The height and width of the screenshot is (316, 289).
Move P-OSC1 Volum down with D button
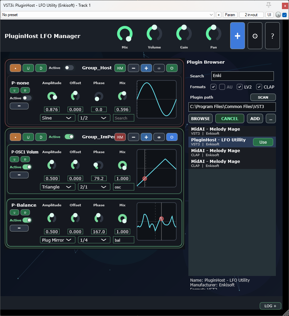[x=25, y=159]
